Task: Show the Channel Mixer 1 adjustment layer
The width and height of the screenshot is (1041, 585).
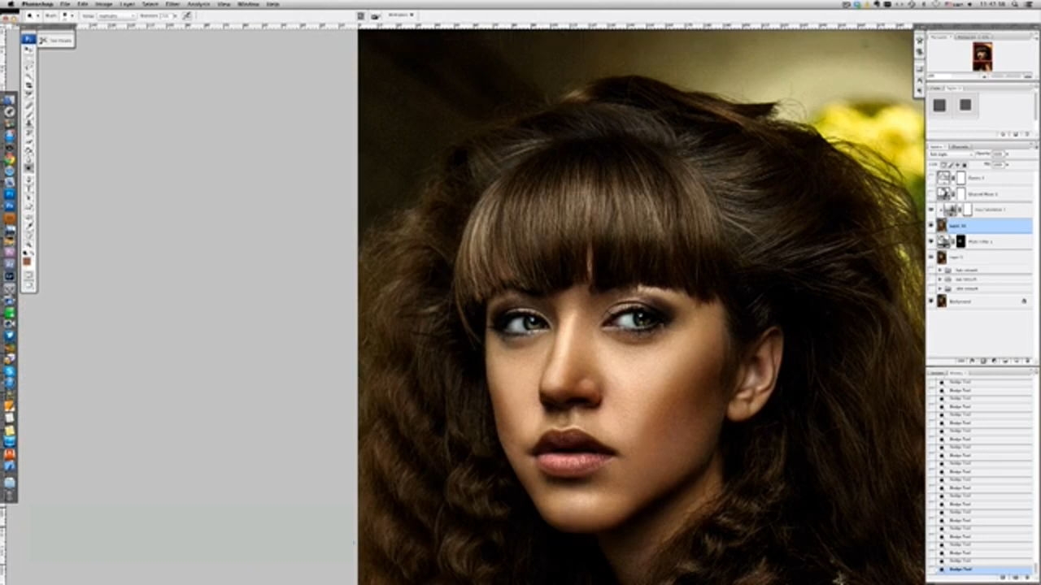Action: [931, 193]
